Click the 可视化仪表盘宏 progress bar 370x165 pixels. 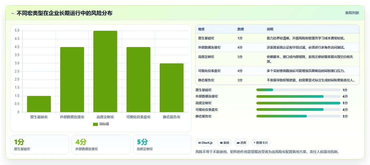click(x=298, y=109)
